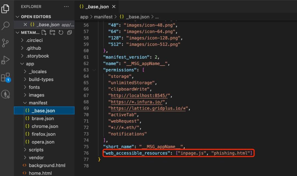The height and width of the screenshot is (176, 297).
Task: Click the app breadcrumb segment
Action: pos(84,17)
